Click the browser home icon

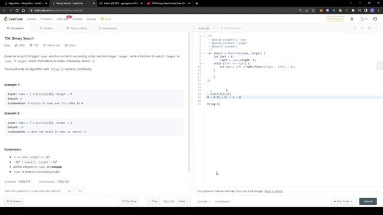coord(23,10)
